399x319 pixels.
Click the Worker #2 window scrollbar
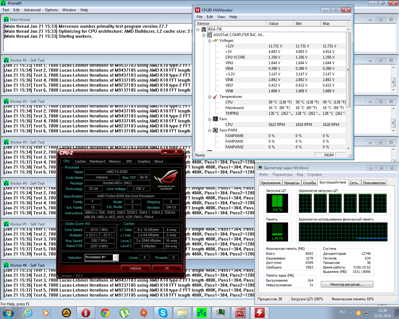click(x=393, y=119)
